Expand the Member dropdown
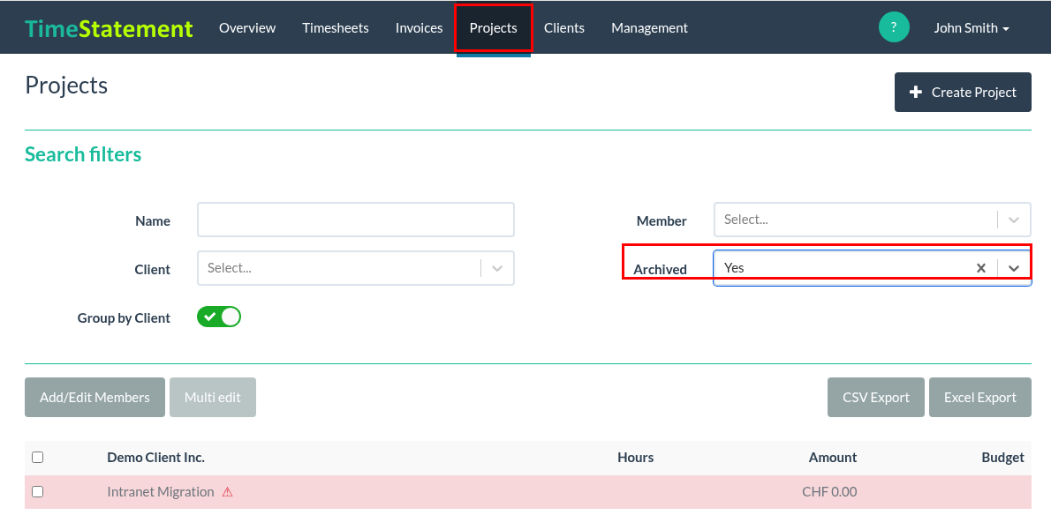Screen dimensions: 1051x515 click(1014, 220)
